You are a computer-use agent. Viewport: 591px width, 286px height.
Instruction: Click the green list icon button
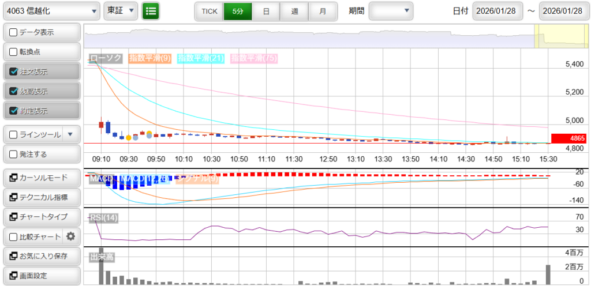(151, 11)
